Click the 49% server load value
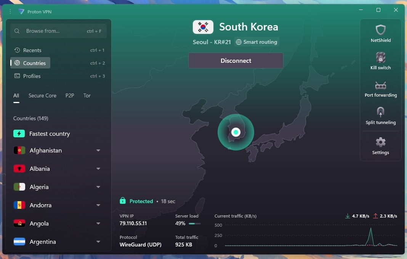 tap(180, 223)
